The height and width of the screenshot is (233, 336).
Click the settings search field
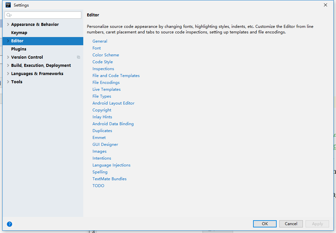click(x=43, y=15)
